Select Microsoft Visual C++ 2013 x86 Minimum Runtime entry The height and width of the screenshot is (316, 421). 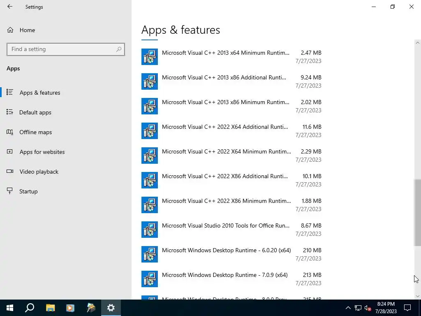coord(232,106)
